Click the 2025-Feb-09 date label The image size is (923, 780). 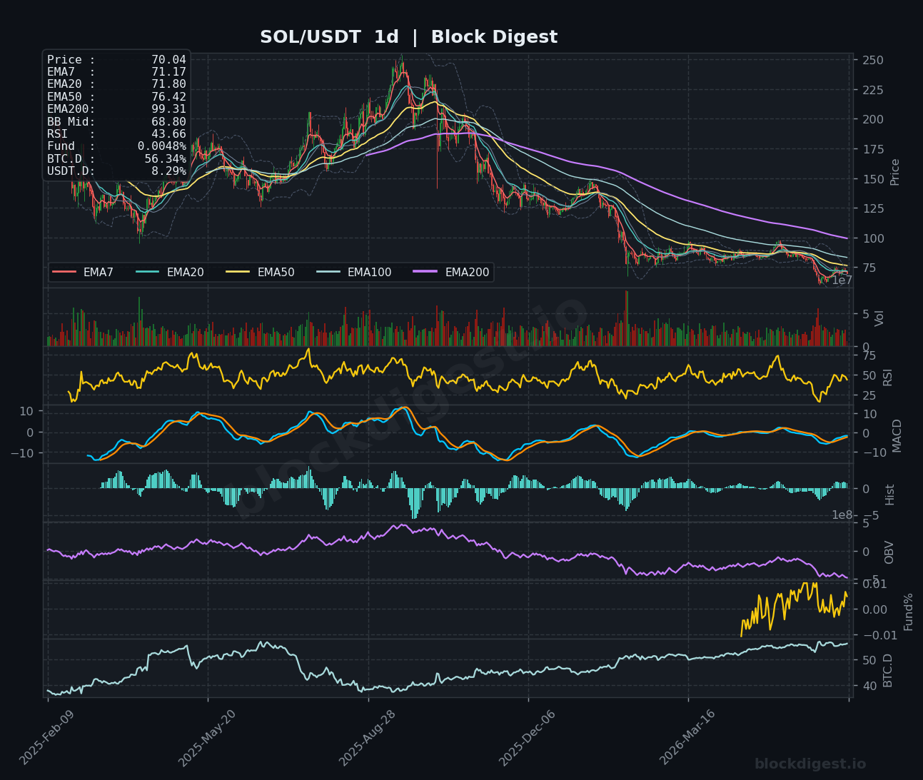click(45, 737)
